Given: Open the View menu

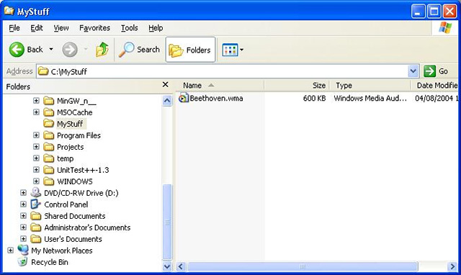Looking at the screenshot, I should pos(61,28).
